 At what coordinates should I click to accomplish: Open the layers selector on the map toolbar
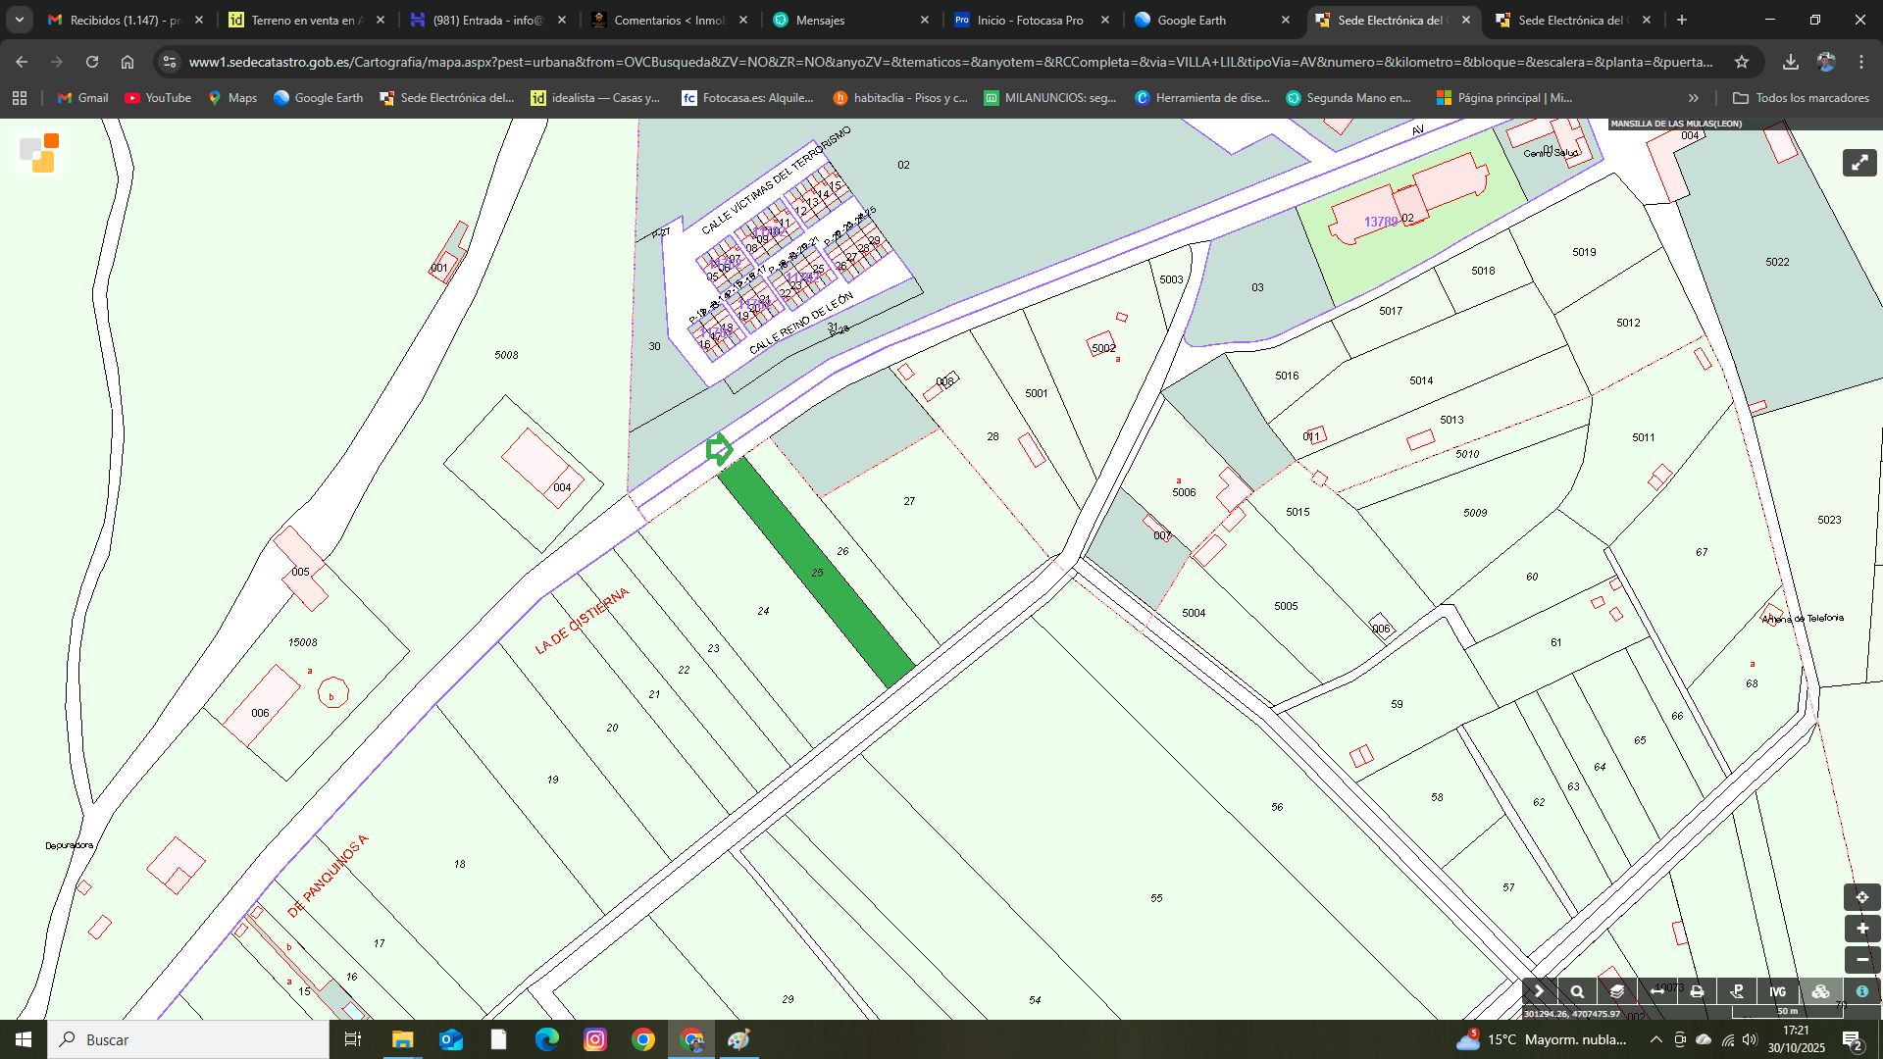[1616, 991]
